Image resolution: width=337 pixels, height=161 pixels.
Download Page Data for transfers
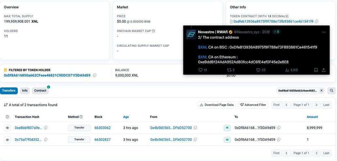coord(217,105)
